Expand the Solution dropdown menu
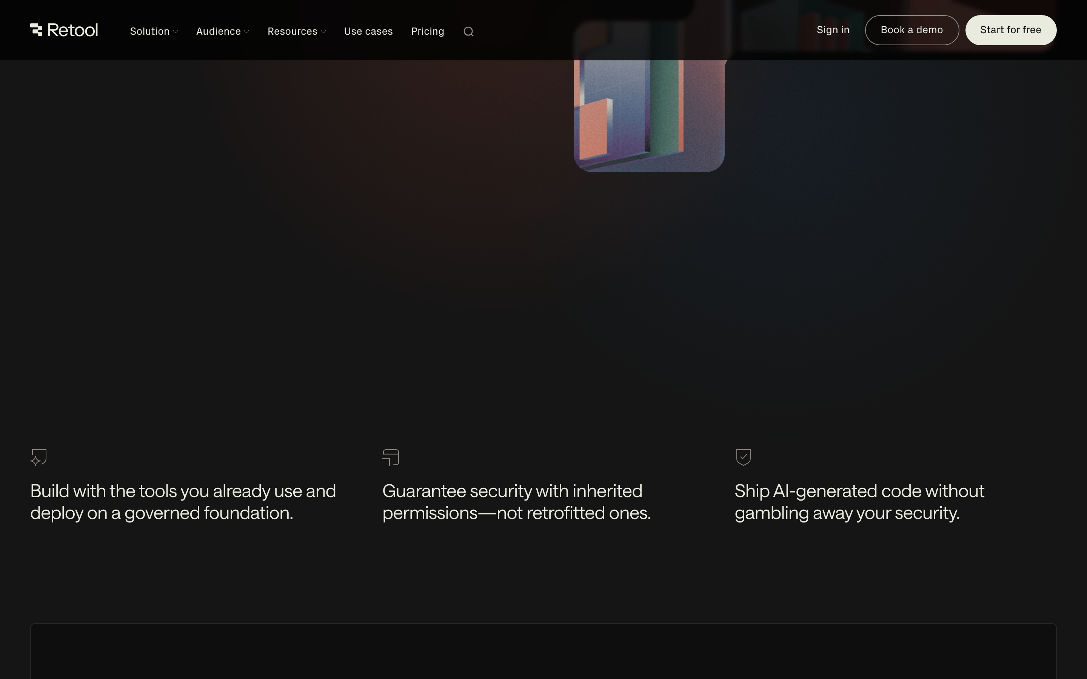The width and height of the screenshot is (1087, 679). tap(154, 31)
